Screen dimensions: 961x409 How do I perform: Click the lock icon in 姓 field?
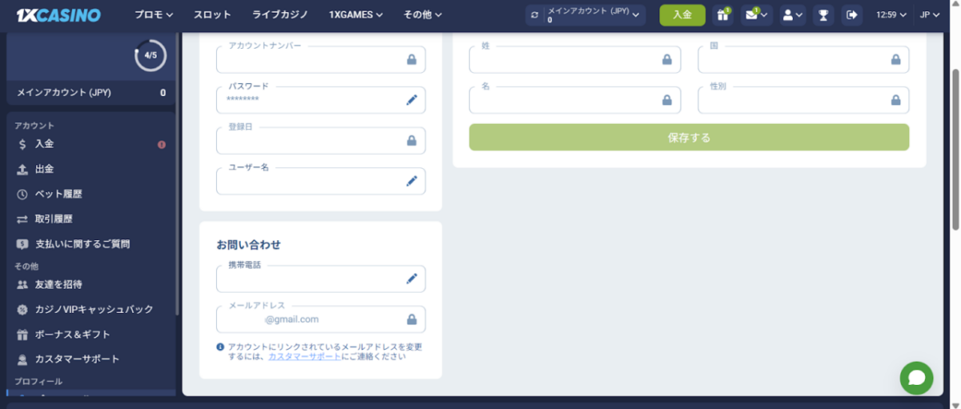click(667, 59)
